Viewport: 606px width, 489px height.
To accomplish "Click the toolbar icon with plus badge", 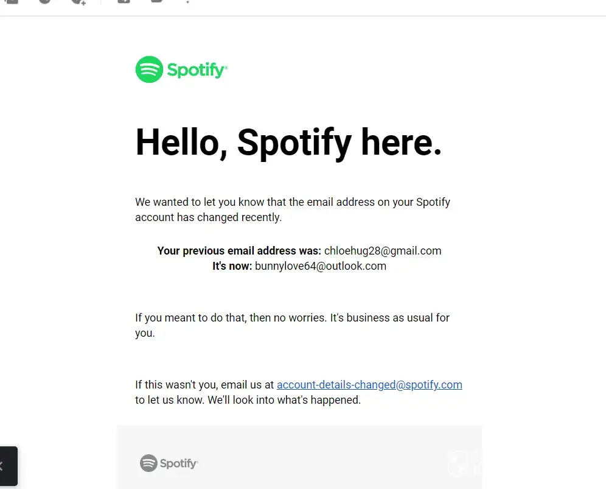I will tap(78, 2).
